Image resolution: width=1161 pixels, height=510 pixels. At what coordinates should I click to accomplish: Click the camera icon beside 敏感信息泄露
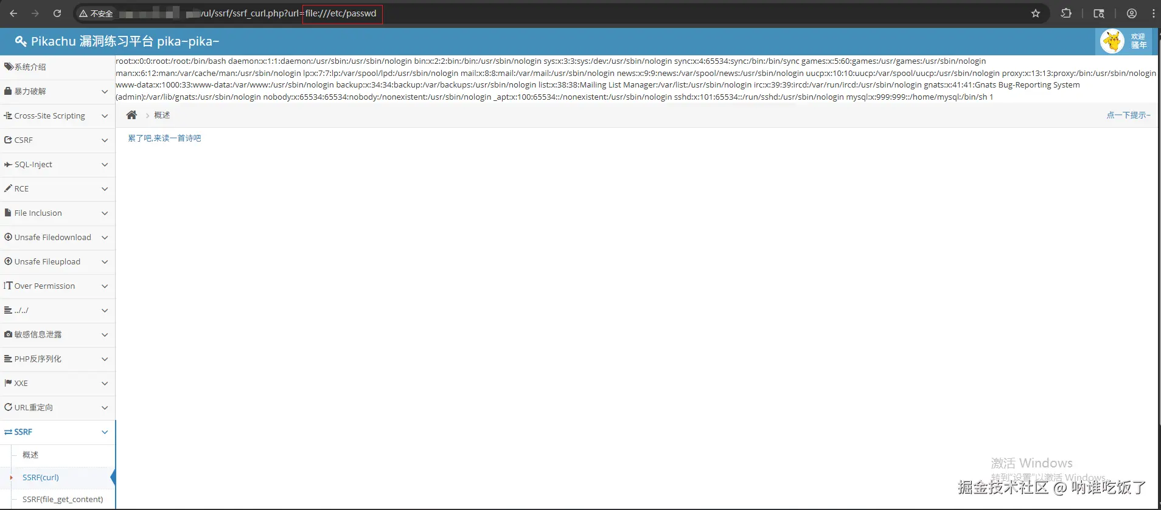pyautogui.click(x=8, y=334)
